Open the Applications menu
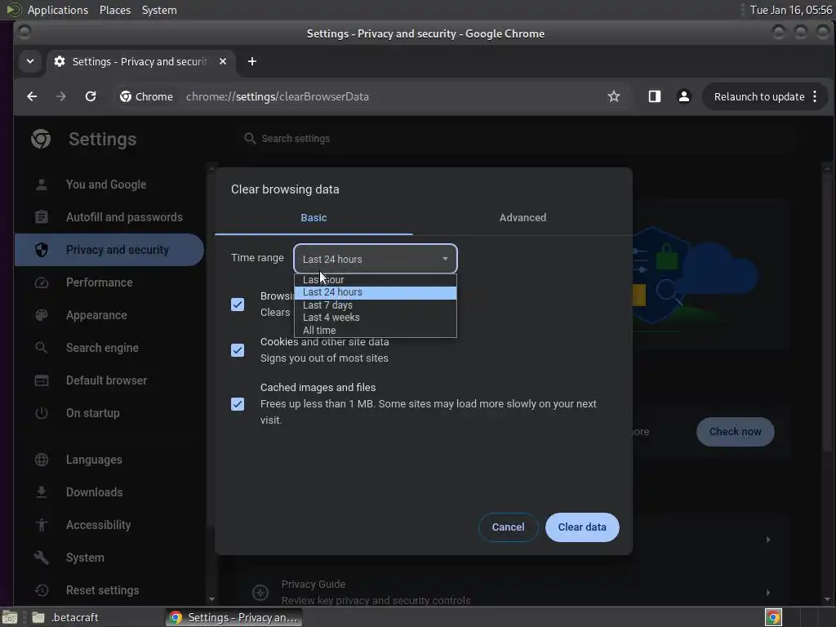 (x=58, y=10)
